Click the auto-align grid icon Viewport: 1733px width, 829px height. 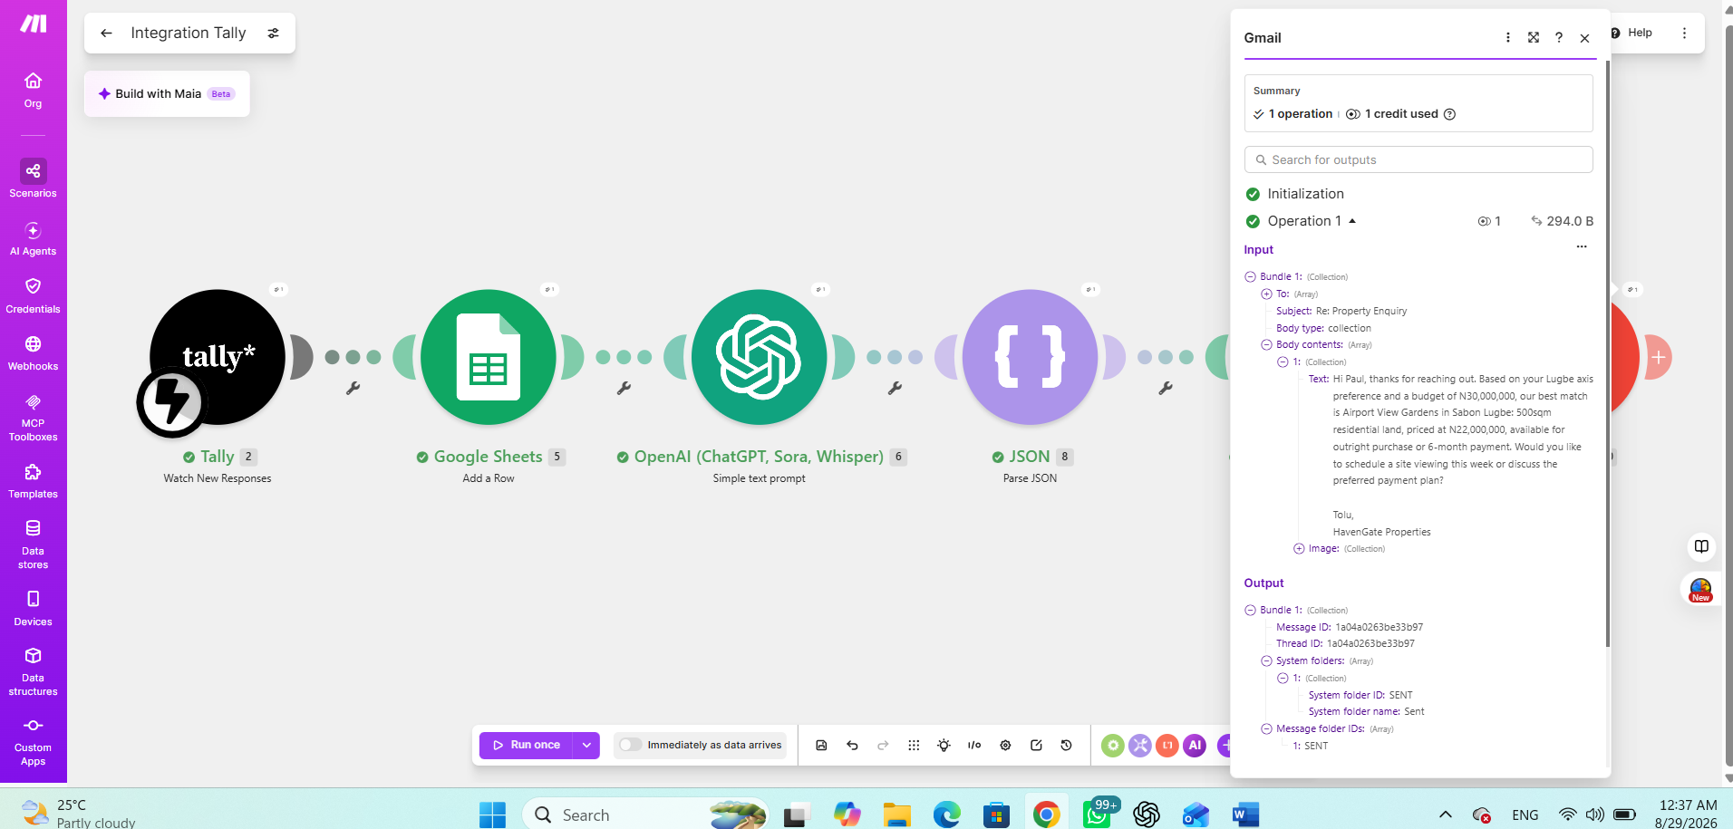914,745
